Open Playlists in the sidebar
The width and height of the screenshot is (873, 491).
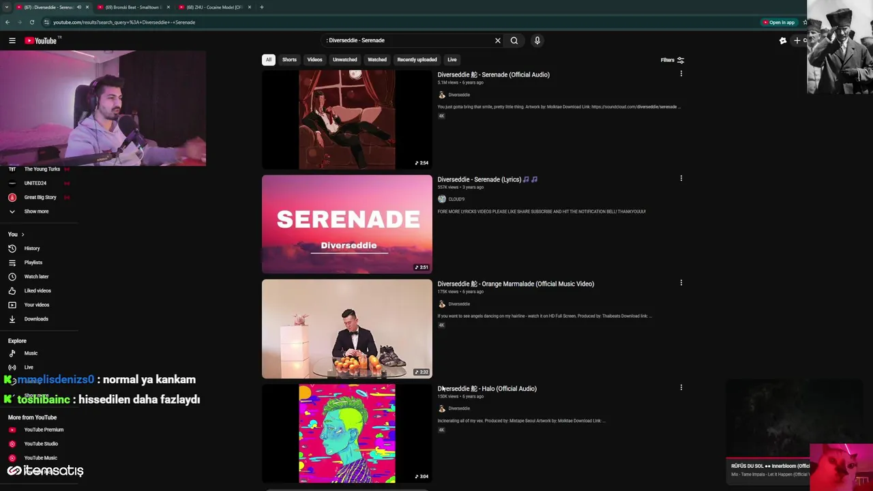pos(33,263)
